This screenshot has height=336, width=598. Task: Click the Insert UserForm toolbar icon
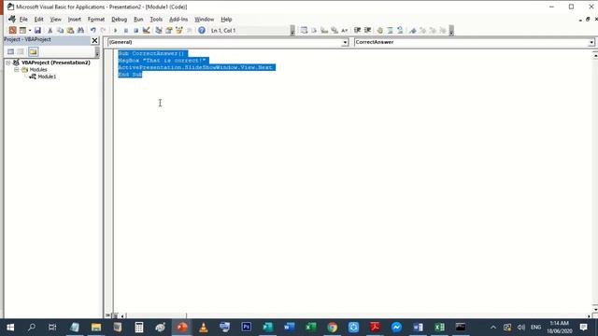coord(22,30)
